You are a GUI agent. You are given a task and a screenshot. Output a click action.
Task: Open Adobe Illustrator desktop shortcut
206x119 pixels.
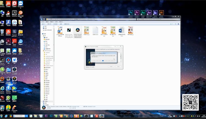(161, 13)
